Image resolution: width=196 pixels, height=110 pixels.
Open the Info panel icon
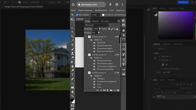point(123,45)
